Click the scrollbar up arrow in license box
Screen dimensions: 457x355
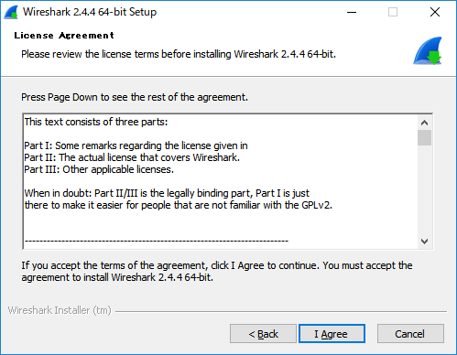click(x=424, y=123)
